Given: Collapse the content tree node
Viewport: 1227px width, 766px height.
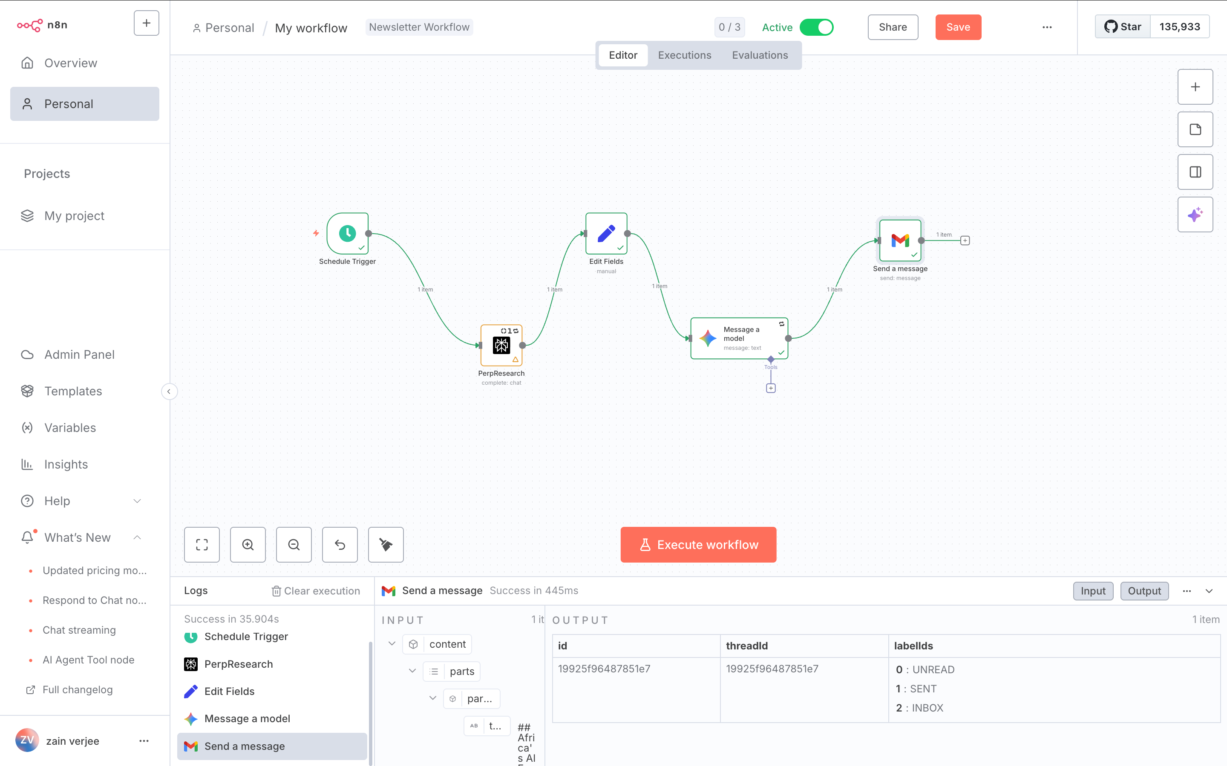Looking at the screenshot, I should coord(392,644).
